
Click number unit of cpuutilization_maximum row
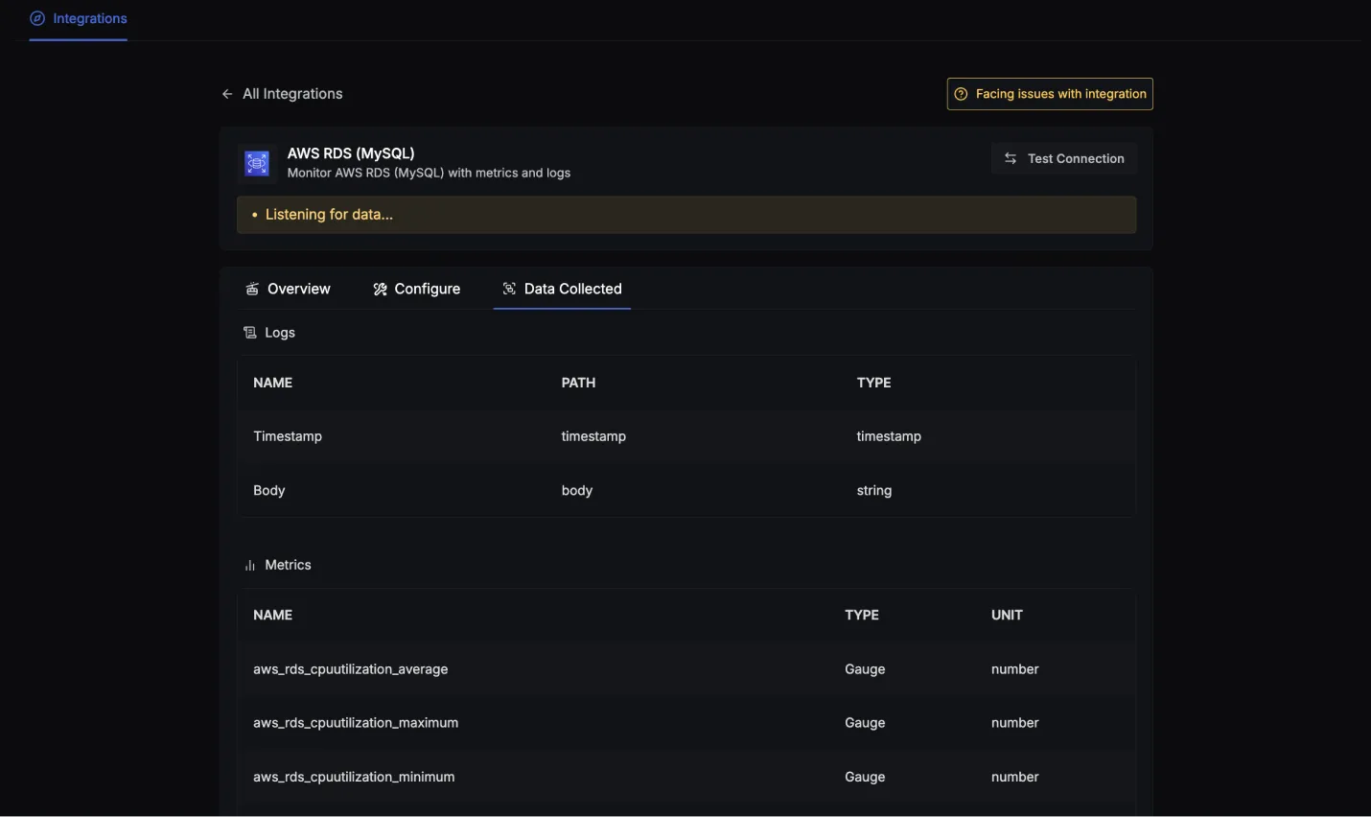[x=1015, y=723]
